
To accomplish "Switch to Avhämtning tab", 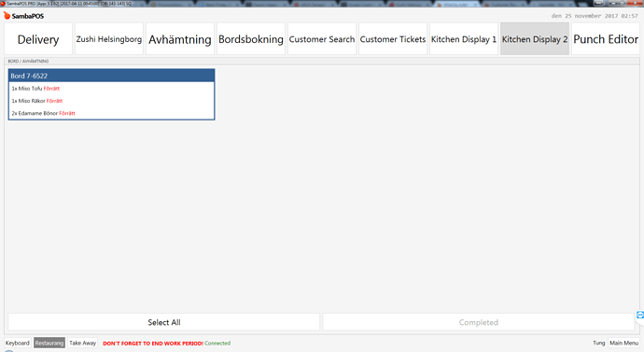I will 180,39.
